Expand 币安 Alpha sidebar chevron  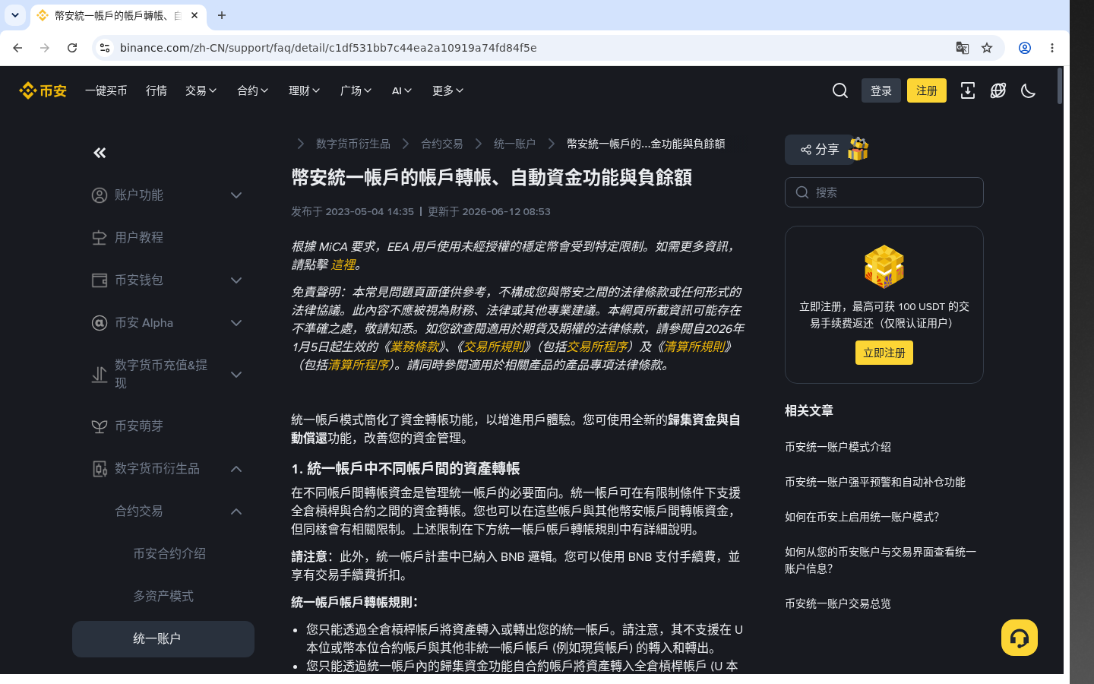236,323
